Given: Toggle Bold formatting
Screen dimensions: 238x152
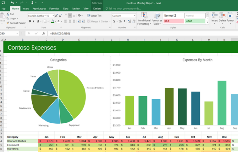Looking at the screenshot, I should point(30,21).
